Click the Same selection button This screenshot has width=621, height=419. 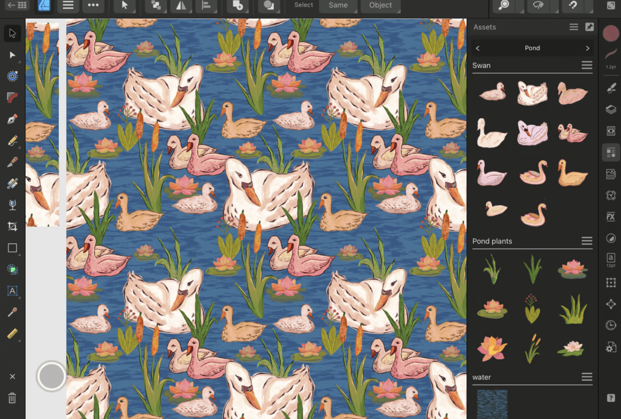[x=338, y=5]
